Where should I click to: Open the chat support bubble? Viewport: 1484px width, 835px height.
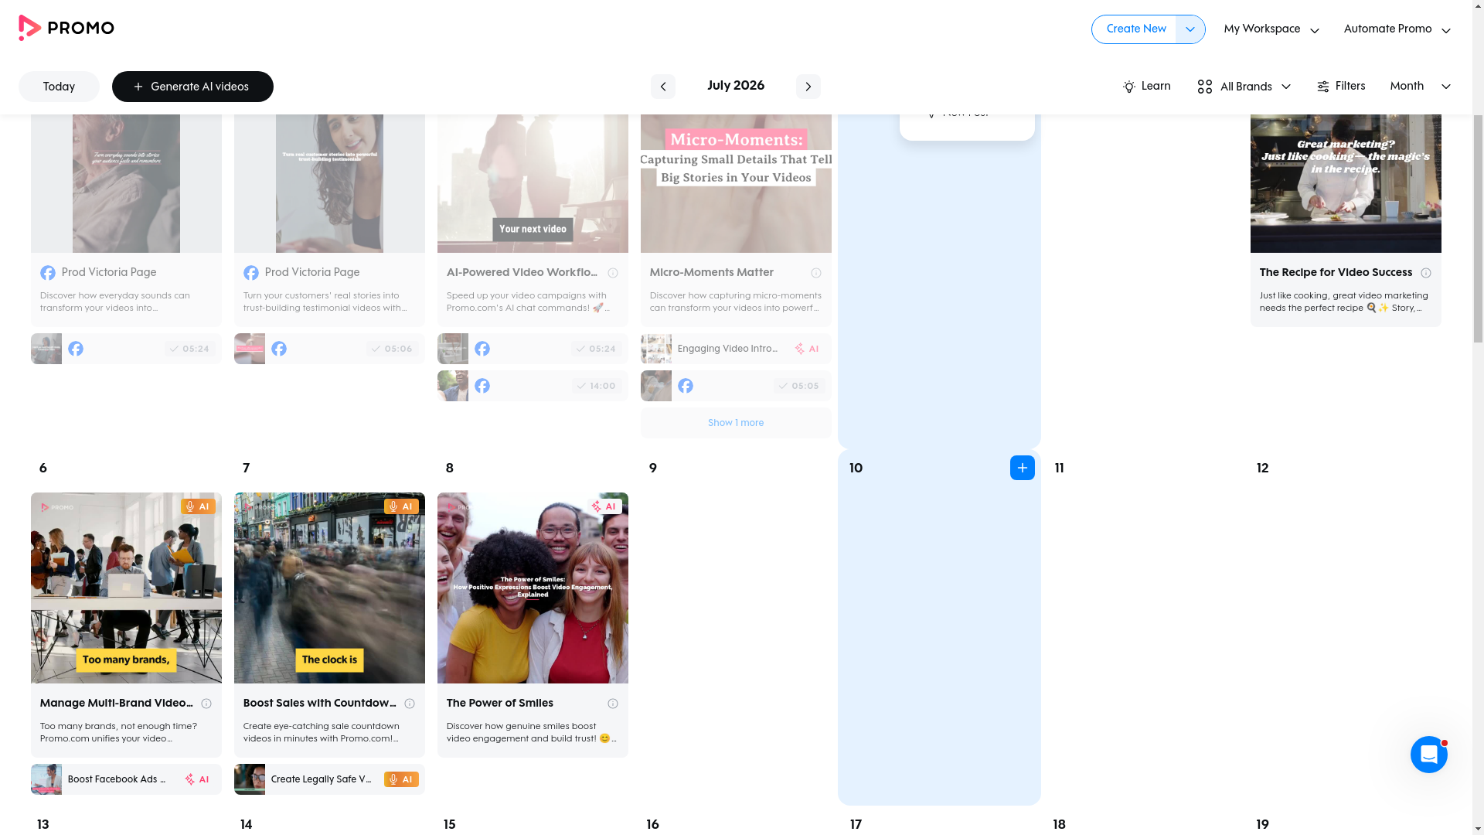click(1428, 755)
